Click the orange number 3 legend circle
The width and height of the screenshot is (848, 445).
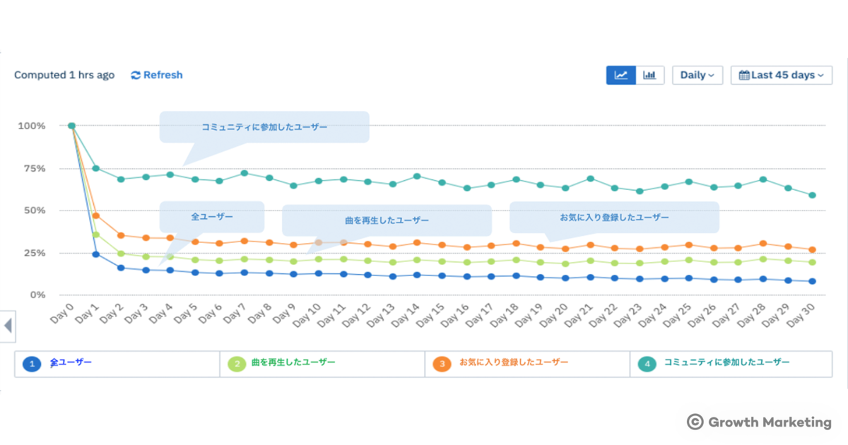(x=442, y=364)
